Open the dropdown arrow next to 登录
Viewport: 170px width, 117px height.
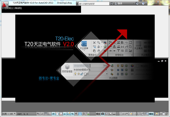[x=134, y=4]
